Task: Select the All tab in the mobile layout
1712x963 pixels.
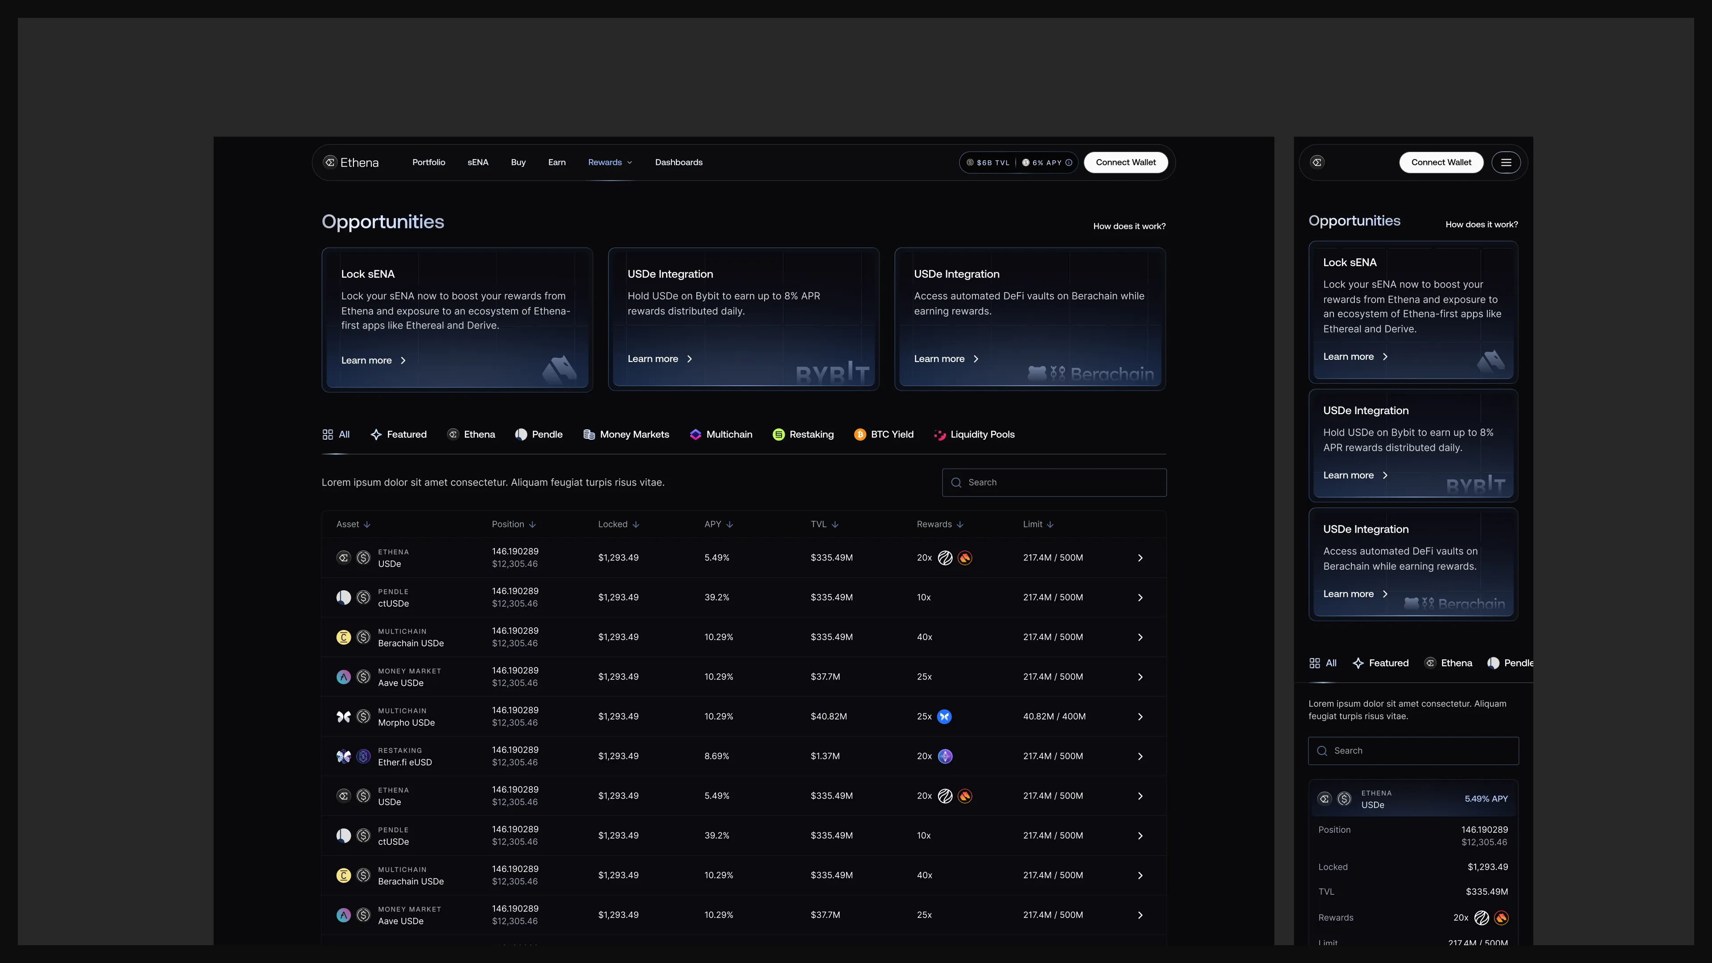Action: 1322,663
